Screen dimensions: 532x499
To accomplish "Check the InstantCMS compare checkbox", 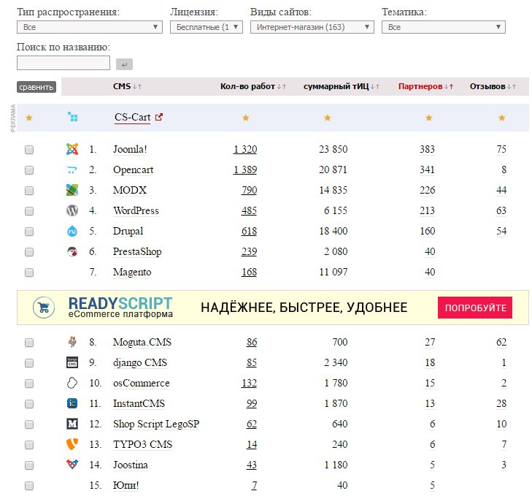I will point(29,404).
